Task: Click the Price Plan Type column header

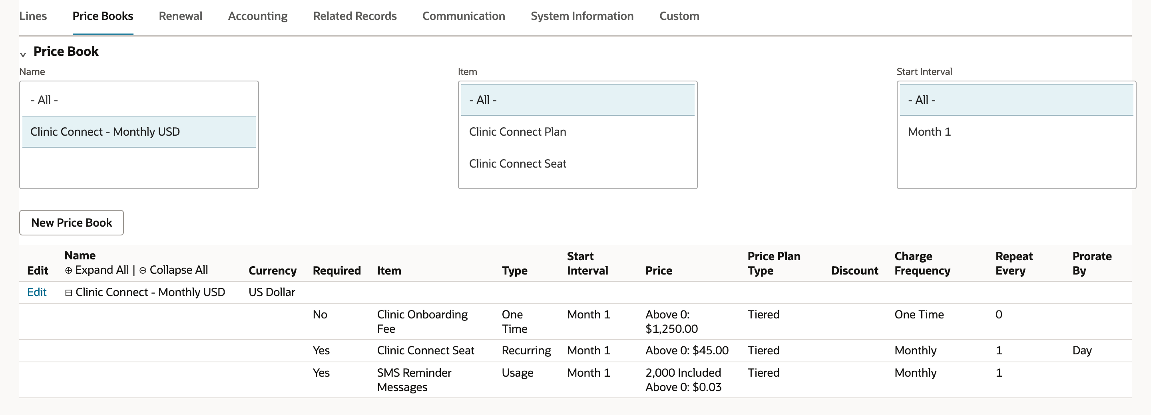Action: pos(774,263)
